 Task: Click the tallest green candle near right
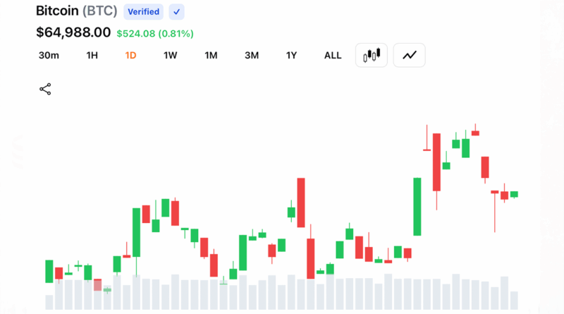coord(417,207)
